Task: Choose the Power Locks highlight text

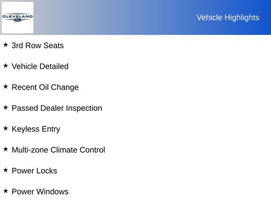Action: pos(34,171)
